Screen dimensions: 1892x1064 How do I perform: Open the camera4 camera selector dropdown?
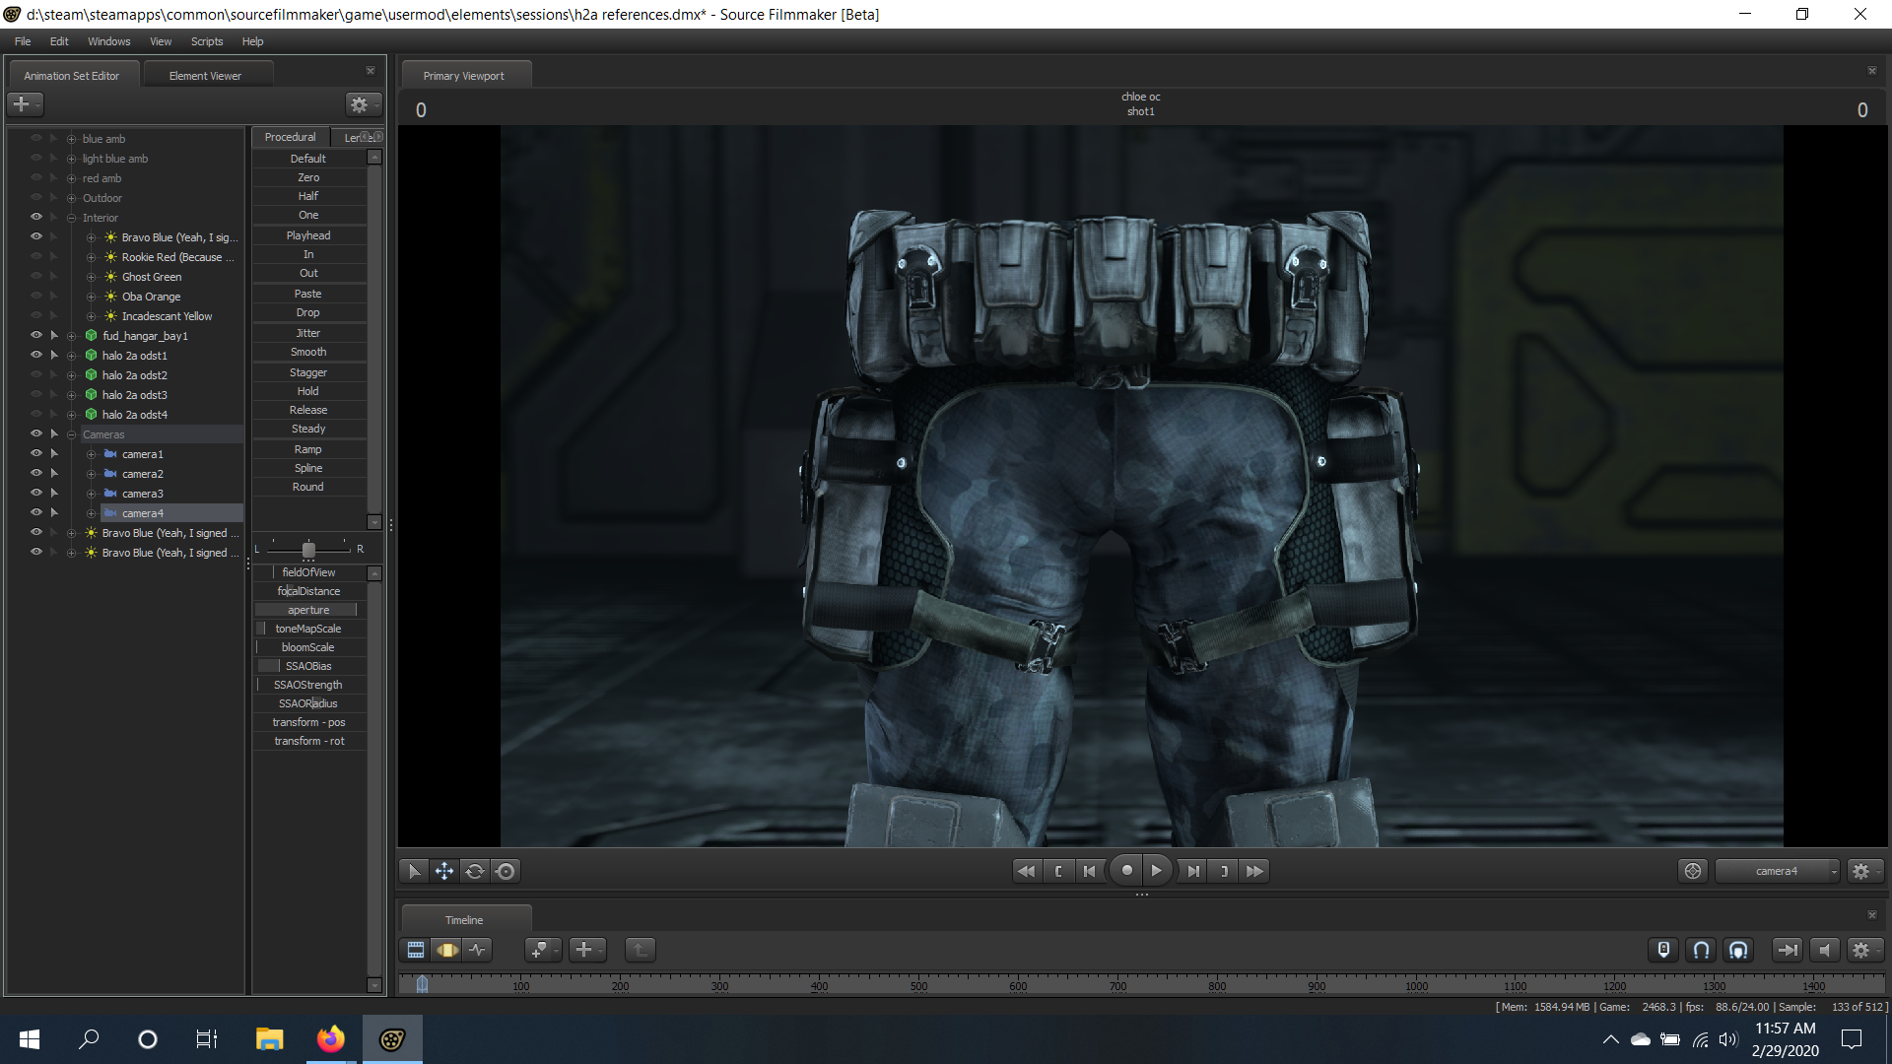pyautogui.click(x=1777, y=871)
